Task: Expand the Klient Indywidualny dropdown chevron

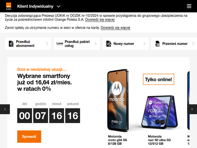Action: coord(59,6)
